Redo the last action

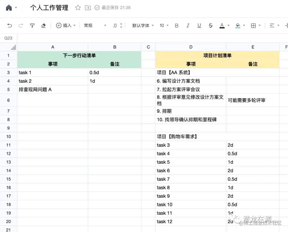[21, 26]
